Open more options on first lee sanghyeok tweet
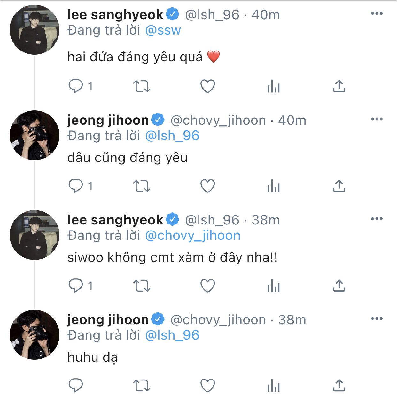 tap(377, 13)
